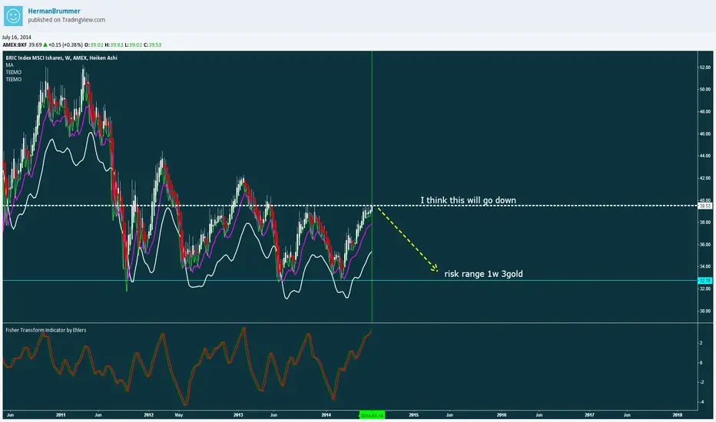Open the HermanBrummer profile link
Viewport: 716px width, 422px height.
(x=54, y=11)
